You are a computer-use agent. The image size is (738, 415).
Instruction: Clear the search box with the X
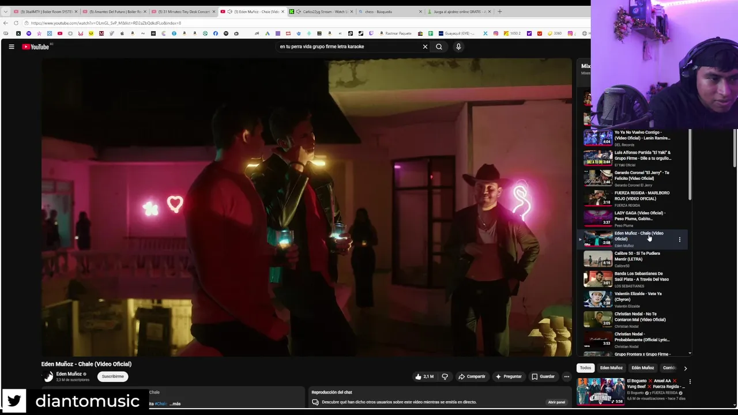click(x=425, y=47)
